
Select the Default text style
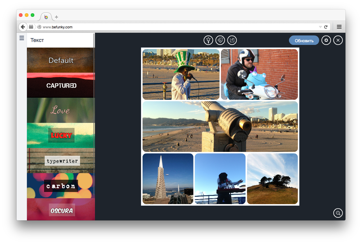point(61,60)
